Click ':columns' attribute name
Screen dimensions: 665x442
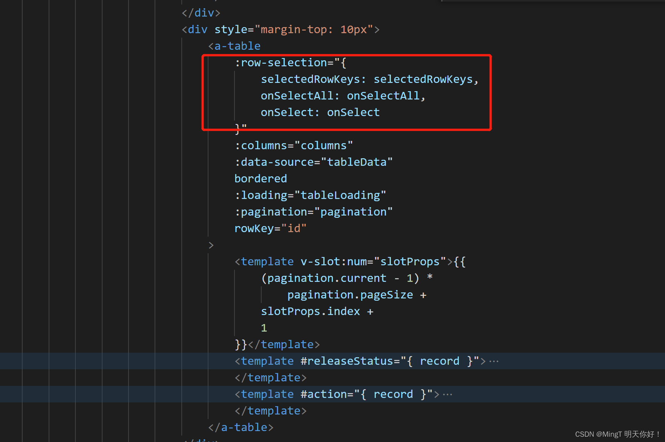[261, 145]
